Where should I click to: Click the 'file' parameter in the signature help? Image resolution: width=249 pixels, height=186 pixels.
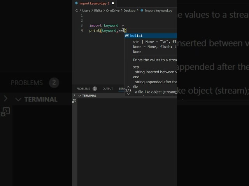135,87
